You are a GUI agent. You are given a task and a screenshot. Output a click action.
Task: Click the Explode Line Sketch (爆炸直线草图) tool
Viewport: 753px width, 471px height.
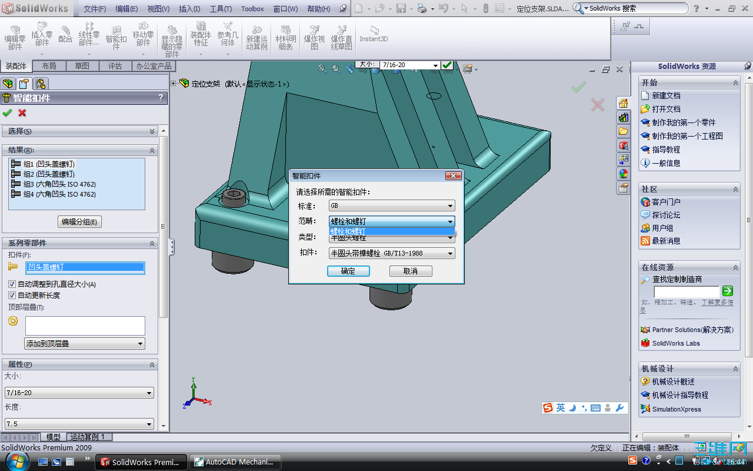[341, 38]
